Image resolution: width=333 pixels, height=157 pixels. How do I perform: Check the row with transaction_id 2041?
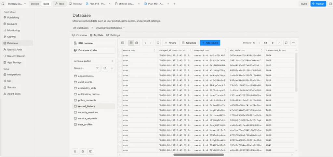(x=120, y=145)
